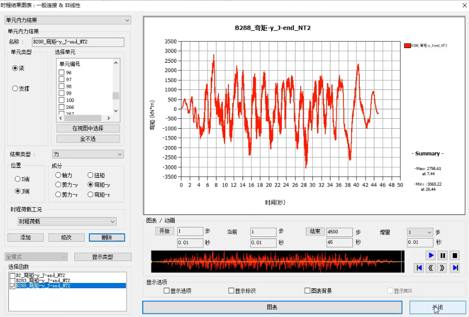This screenshot has height=317, width=469.
Task: Enable the 显示标识 checkbox
Action: pos(231,291)
